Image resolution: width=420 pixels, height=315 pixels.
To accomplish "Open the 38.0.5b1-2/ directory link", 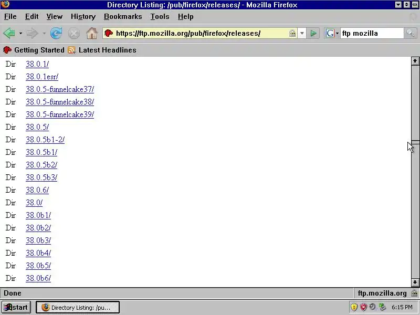I will tap(45, 140).
